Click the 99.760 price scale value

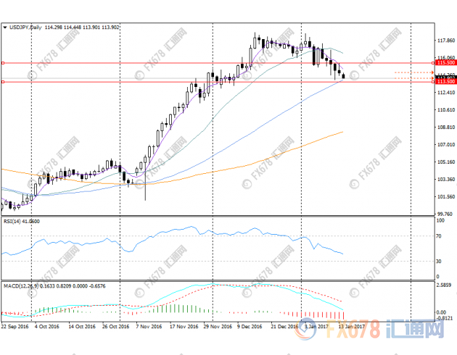[x=445, y=214]
